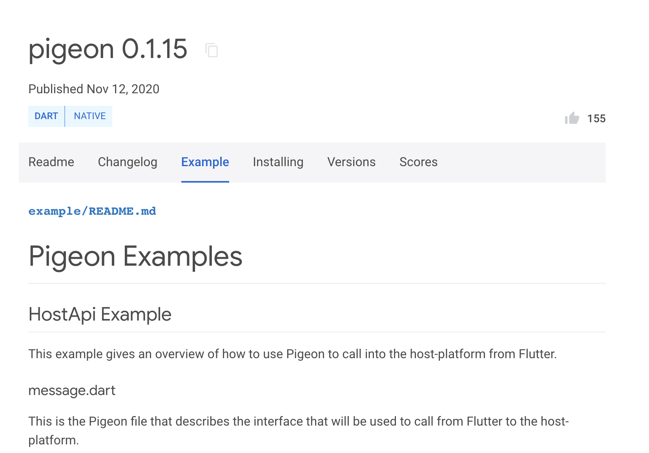
Task: Click the message.dart subheading
Action: point(72,390)
